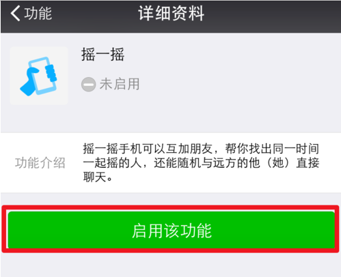Tap the first description line 摇一摇手机可以互加朋友
The height and width of the screenshot is (277, 341).
148,149
